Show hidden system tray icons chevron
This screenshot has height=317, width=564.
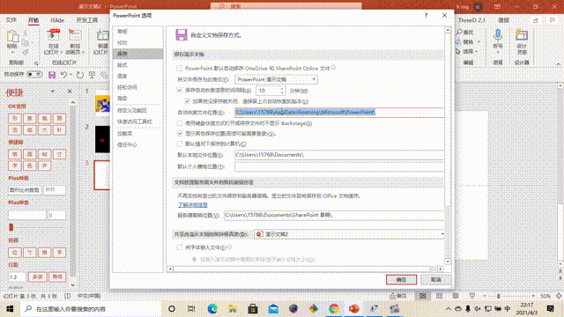point(449,308)
